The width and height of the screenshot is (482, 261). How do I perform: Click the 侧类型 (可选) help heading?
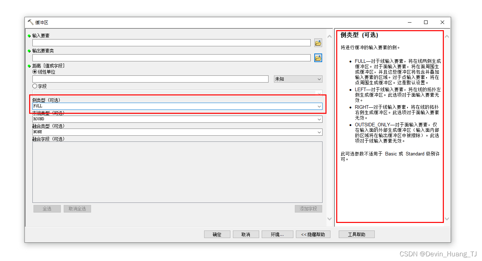(x=359, y=35)
